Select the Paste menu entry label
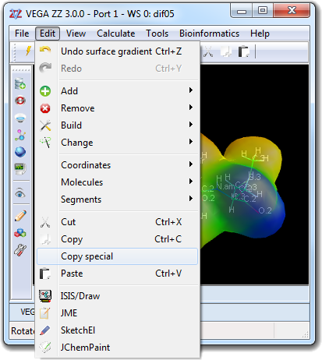Viewport: 322px width, 360px height. point(72,274)
